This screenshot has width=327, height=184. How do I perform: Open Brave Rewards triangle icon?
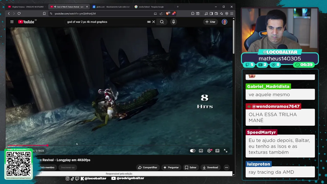coord(174,13)
